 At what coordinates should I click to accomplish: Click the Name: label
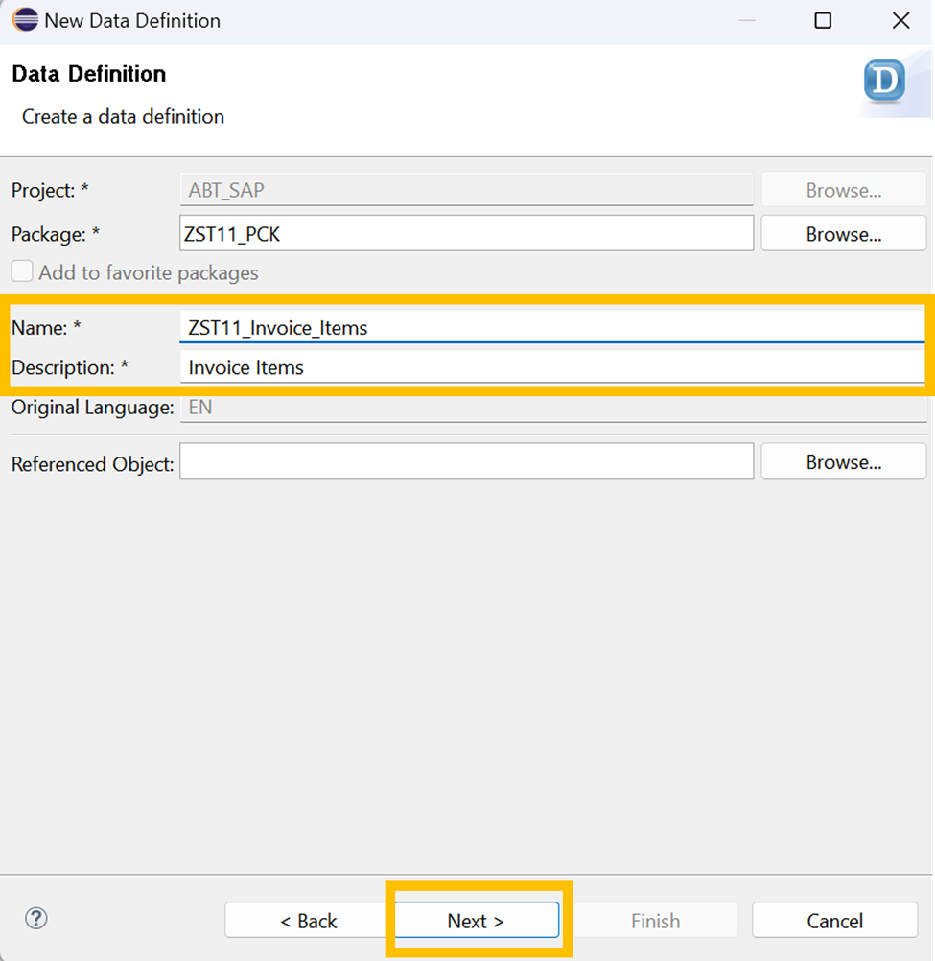click(x=47, y=328)
